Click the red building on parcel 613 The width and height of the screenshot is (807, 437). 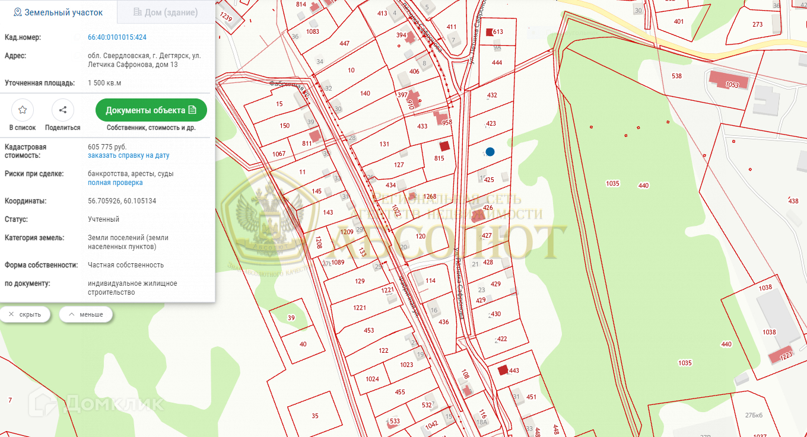coord(489,32)
